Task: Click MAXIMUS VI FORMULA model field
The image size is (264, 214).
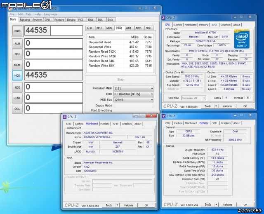Action: click(x=105, y=137)
